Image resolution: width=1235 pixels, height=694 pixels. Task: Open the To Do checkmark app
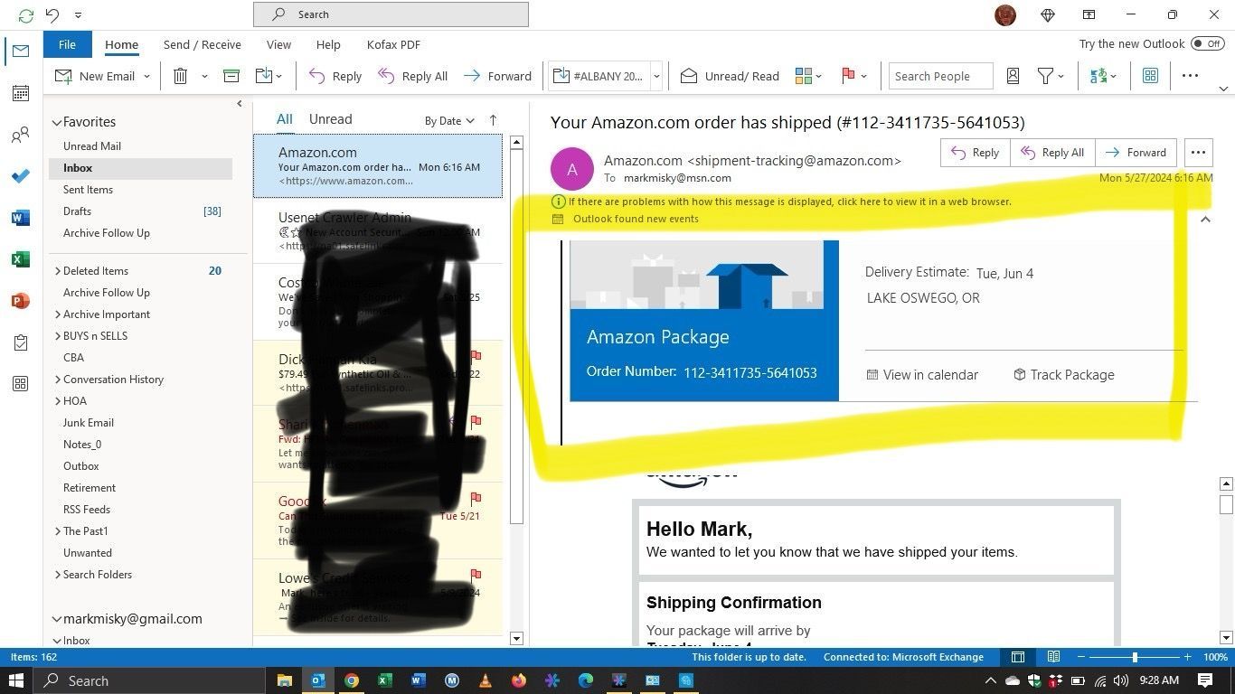tap(21, 176)
